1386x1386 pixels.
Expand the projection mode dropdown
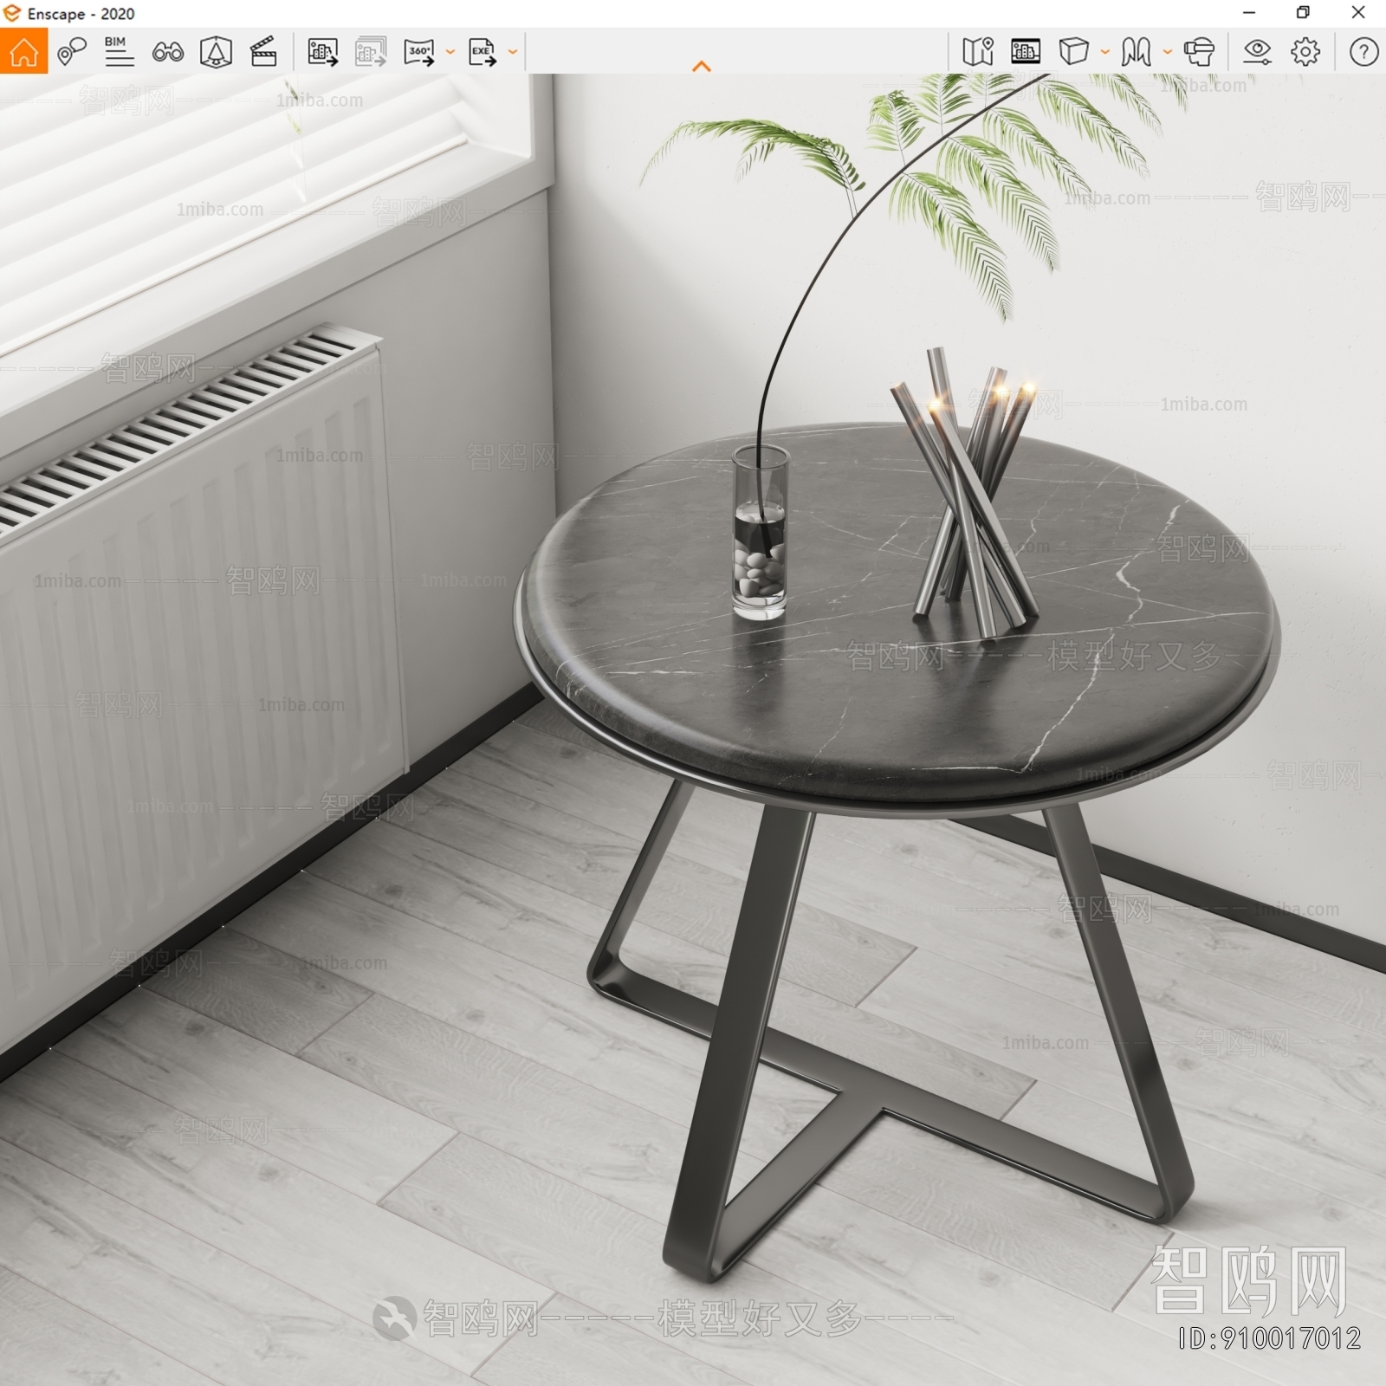pos(1105,52)
